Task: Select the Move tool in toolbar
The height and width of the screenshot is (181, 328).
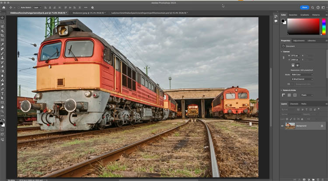Action: pos(2,17)
